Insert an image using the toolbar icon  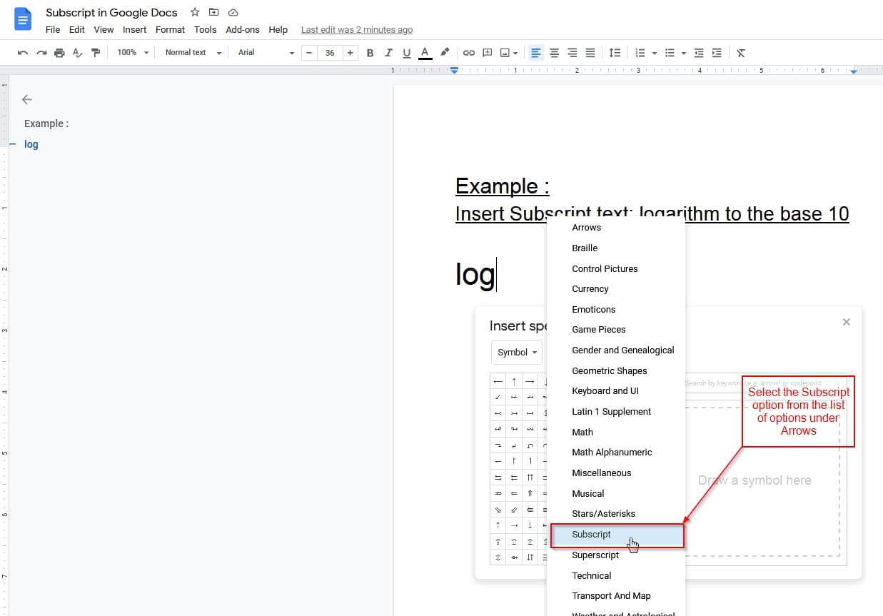coord(505,52)
